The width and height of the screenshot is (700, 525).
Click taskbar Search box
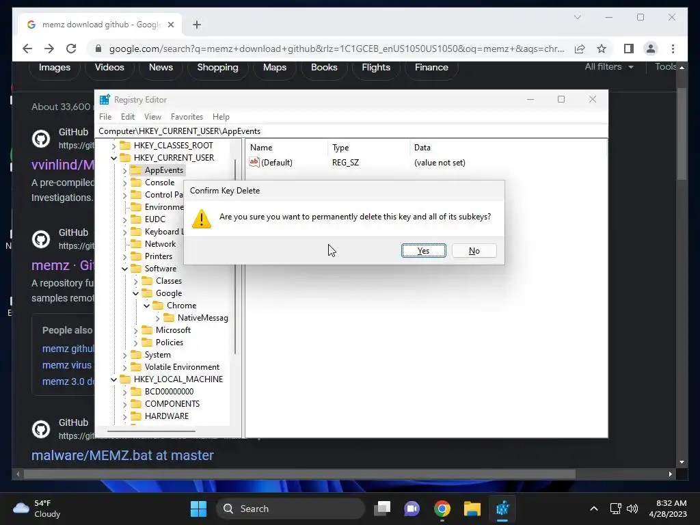pyautogui.click(x=290, y=509)
